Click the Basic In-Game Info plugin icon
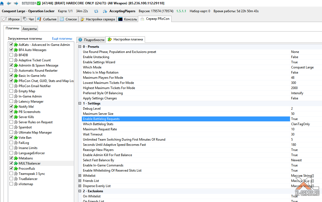This screenshot has width=322, height=202. click(x=16, y=75)
